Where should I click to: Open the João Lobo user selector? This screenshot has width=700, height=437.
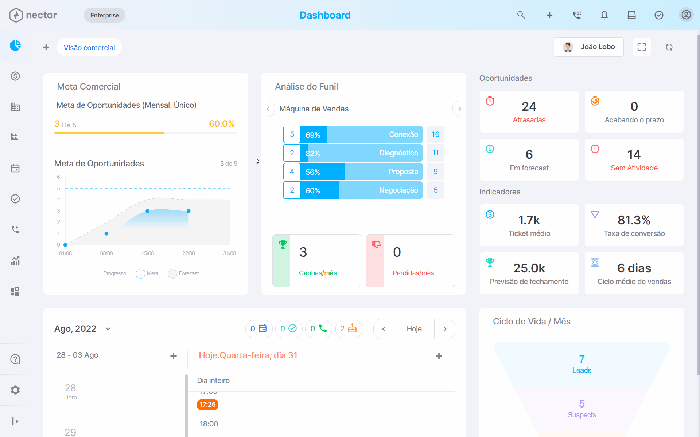[589, 47]
